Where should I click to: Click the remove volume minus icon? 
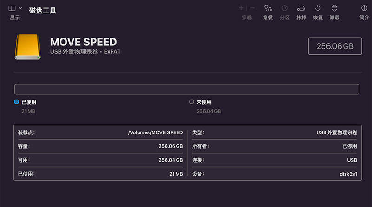coord(252,8)
